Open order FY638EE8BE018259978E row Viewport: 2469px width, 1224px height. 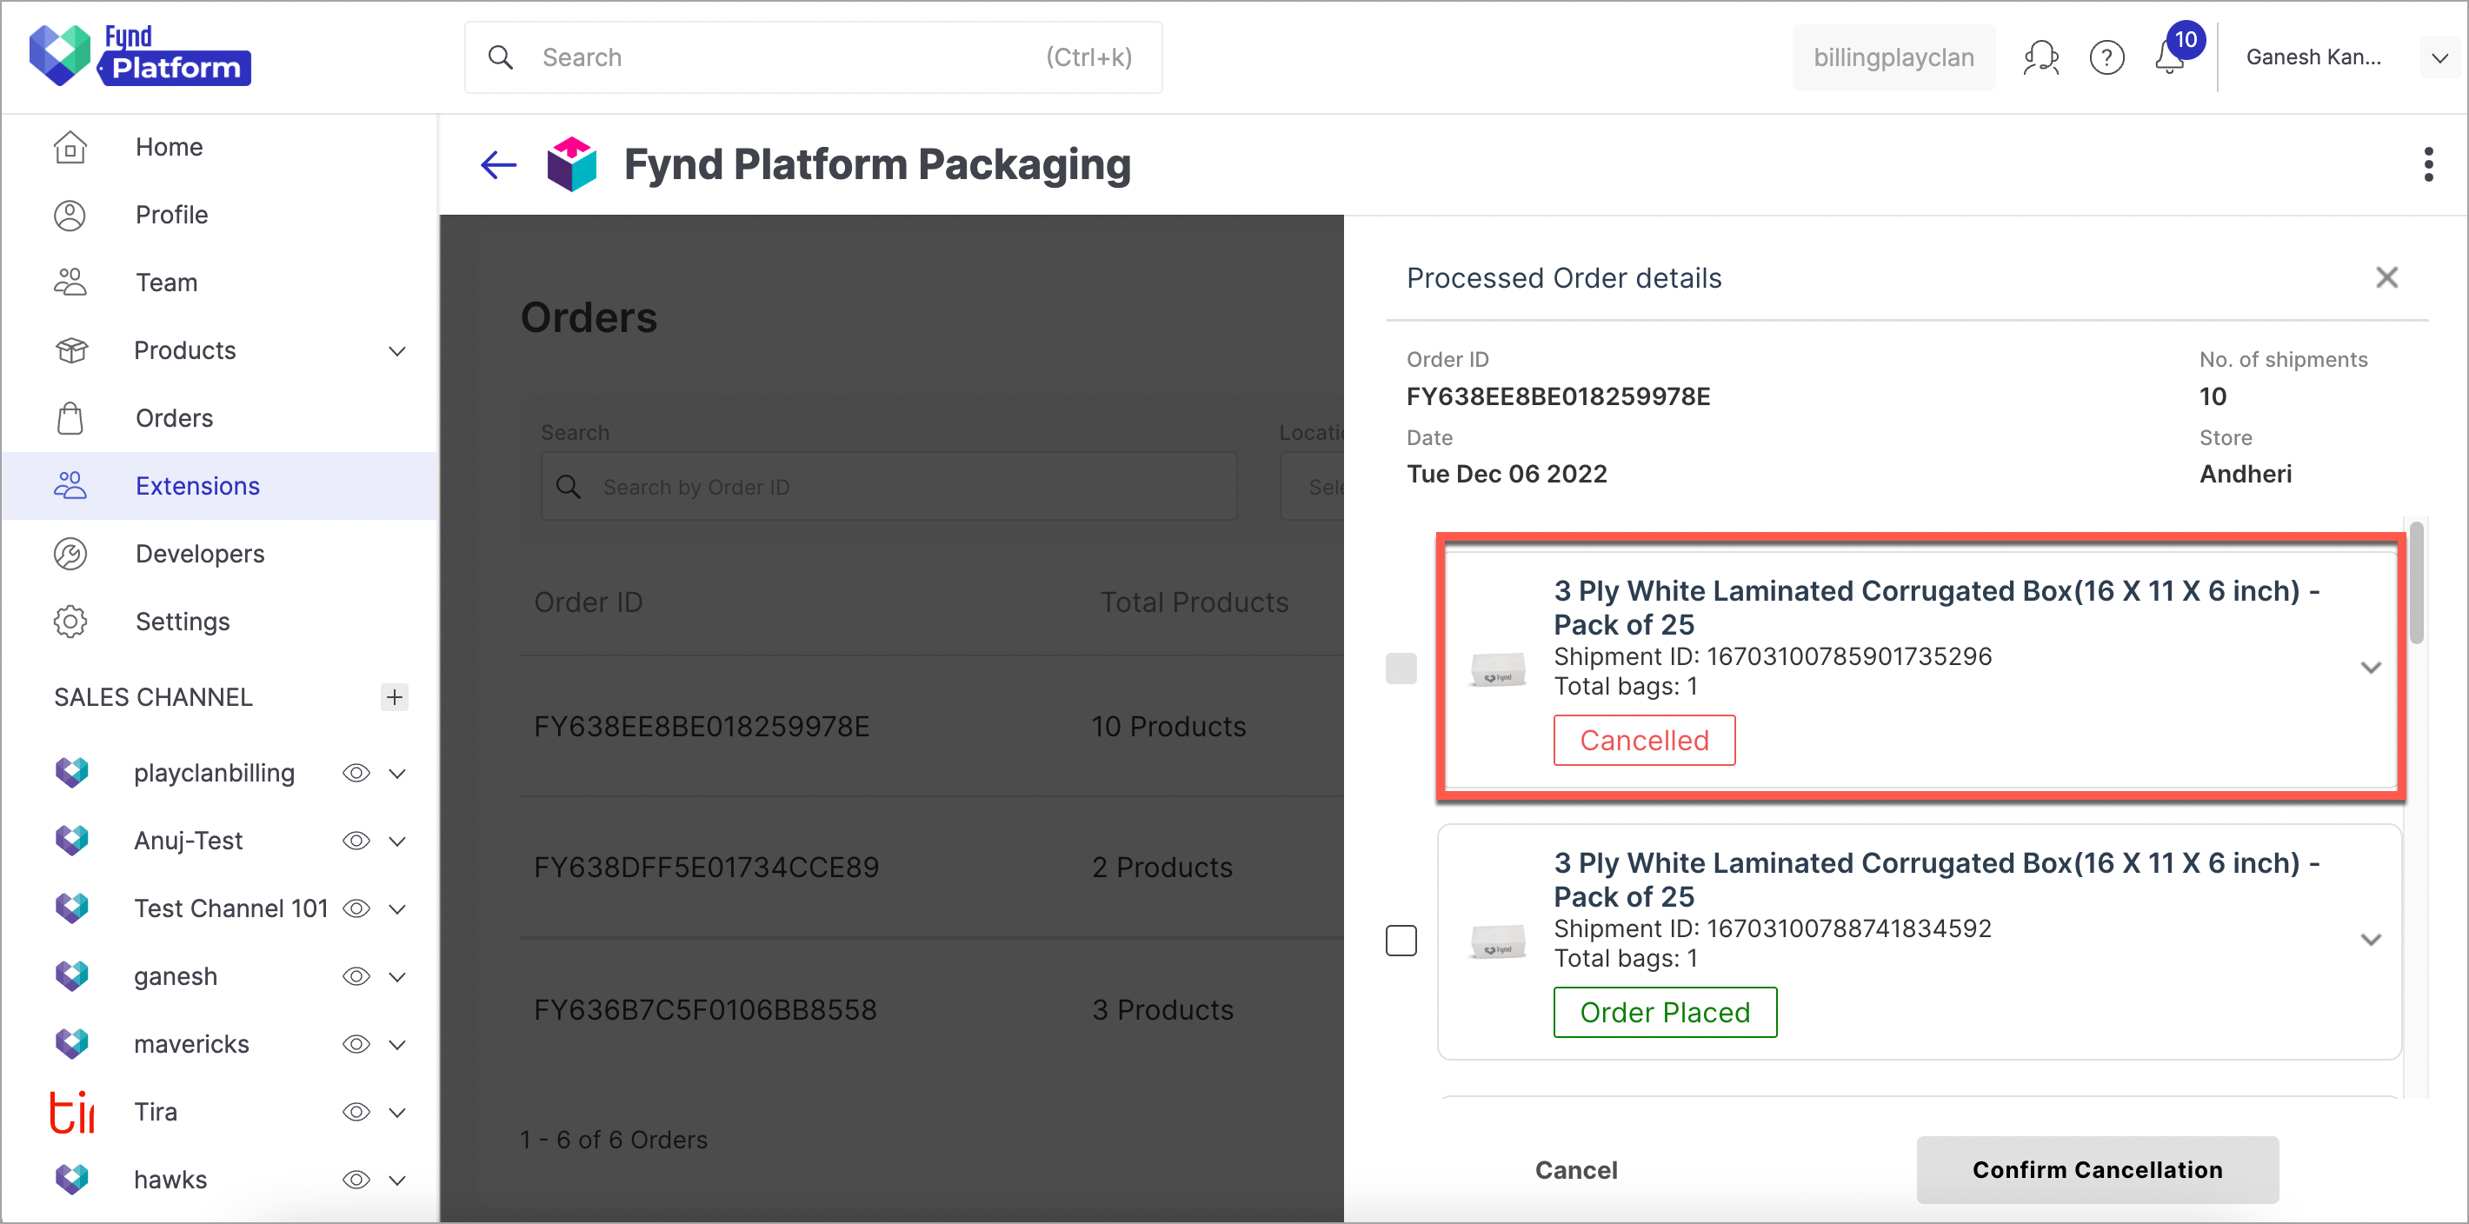tap(932, 727)
